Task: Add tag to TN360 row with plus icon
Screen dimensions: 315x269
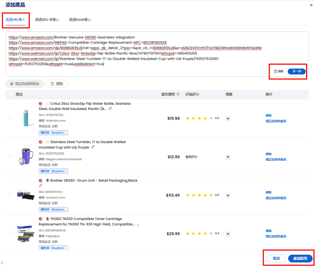Action: pos(228,234)
